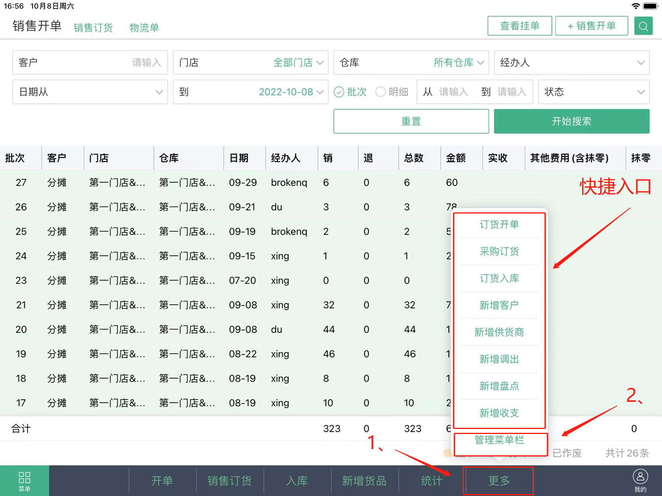Tap 开单 in the bottom bar
Screen dimensions: 662x496
[x=162, y=481]
